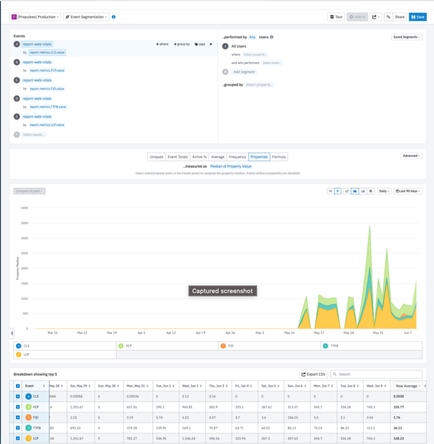434x444 pixels.
Task: Toggle the header select-all checkbox
Action: pyautogui.click(x=18, y=386)
